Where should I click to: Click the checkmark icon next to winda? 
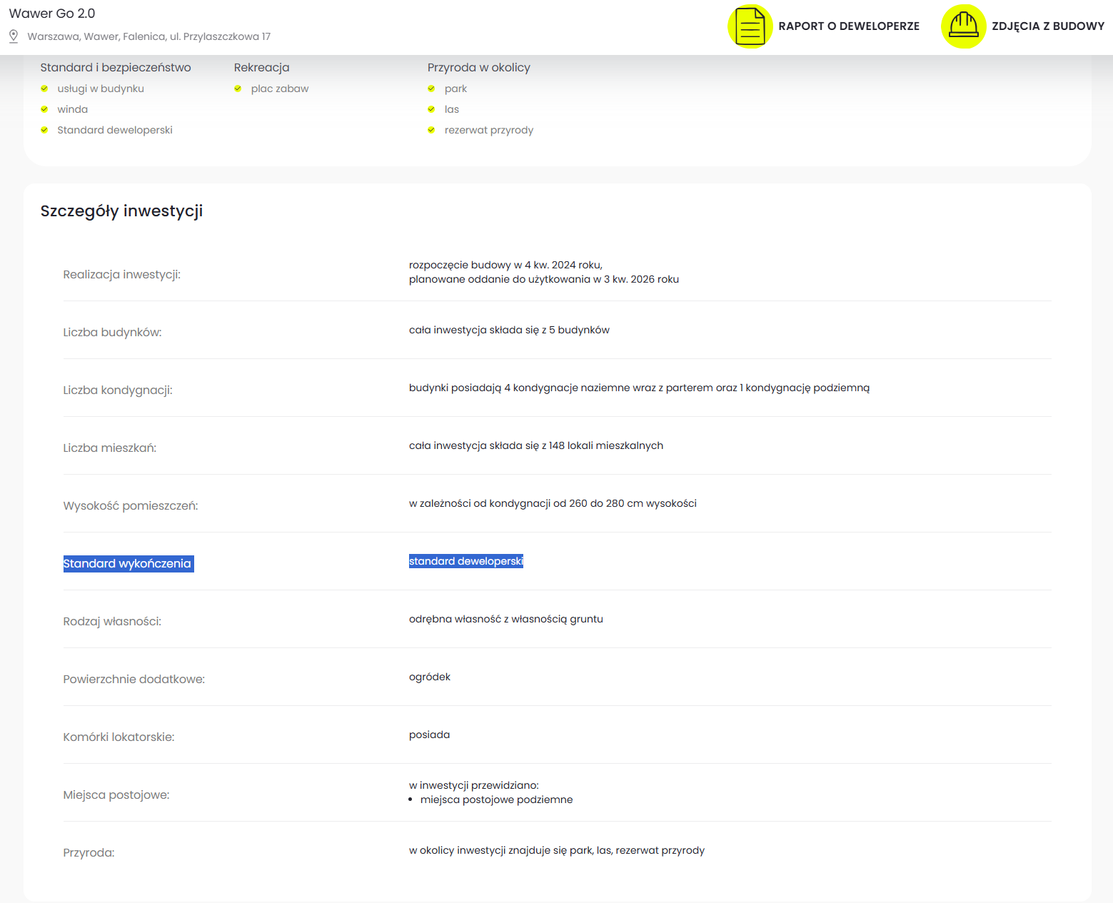click(44, 109)
